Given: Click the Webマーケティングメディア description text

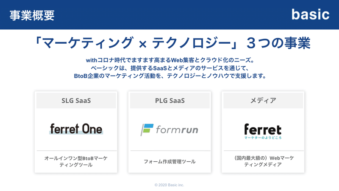Looking at the screenshot, I should 264,161.
